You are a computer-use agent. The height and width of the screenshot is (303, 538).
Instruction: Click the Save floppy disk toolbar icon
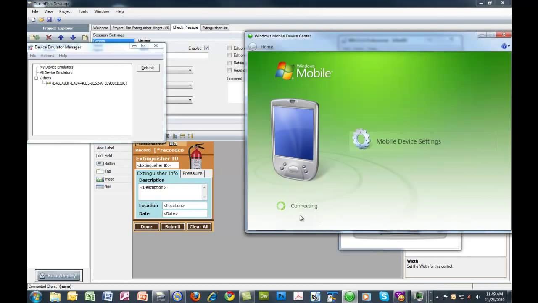point(49,19)
